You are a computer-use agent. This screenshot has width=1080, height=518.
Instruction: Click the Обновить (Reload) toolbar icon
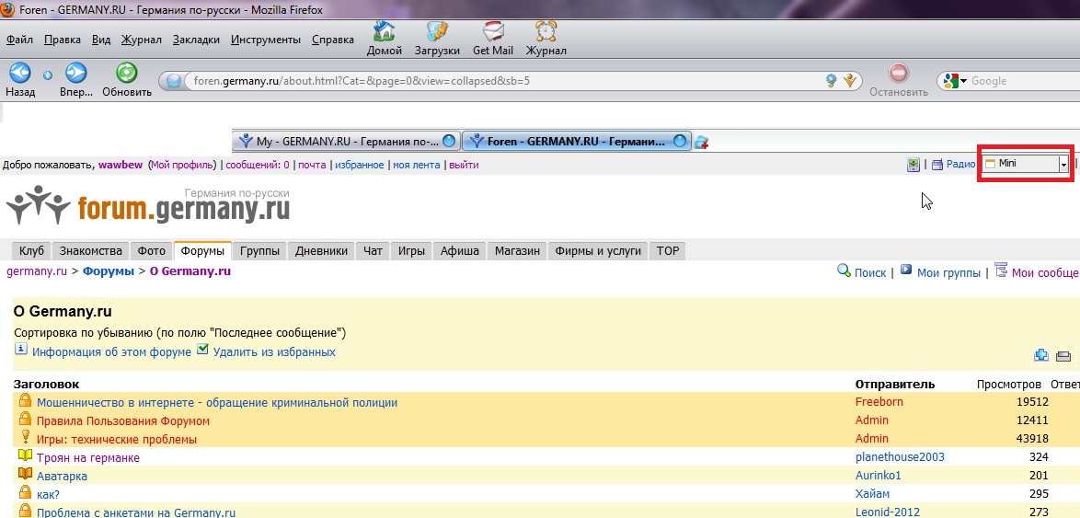[126, 73]
